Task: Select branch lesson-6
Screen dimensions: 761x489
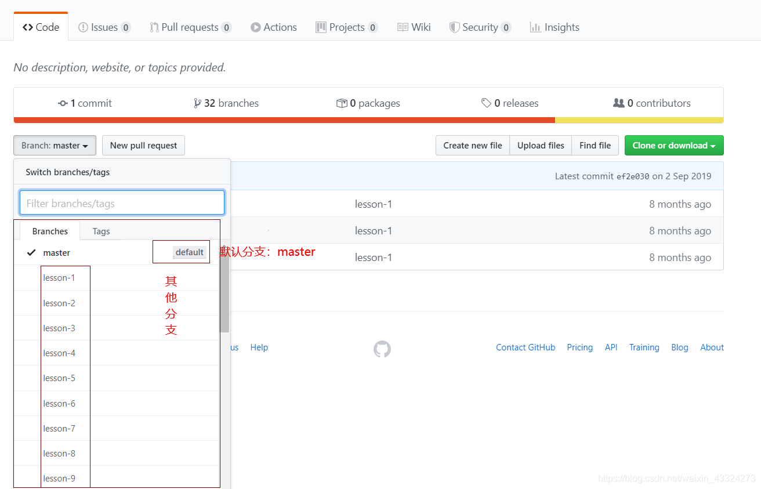Action: click(116, 403)
